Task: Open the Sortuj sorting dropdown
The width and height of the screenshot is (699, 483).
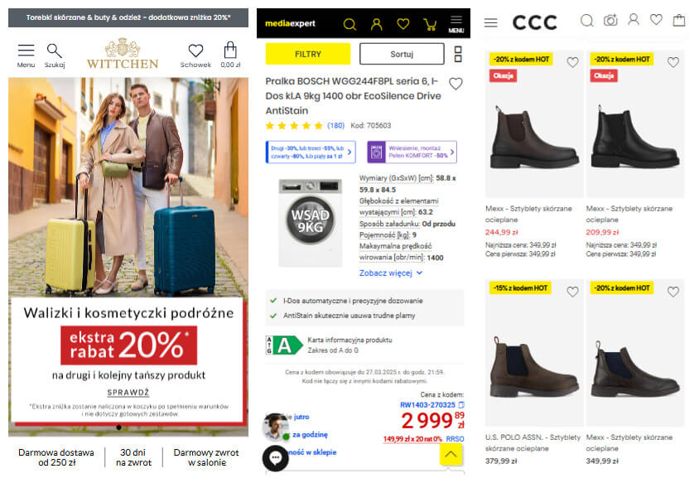Action: 402,54
